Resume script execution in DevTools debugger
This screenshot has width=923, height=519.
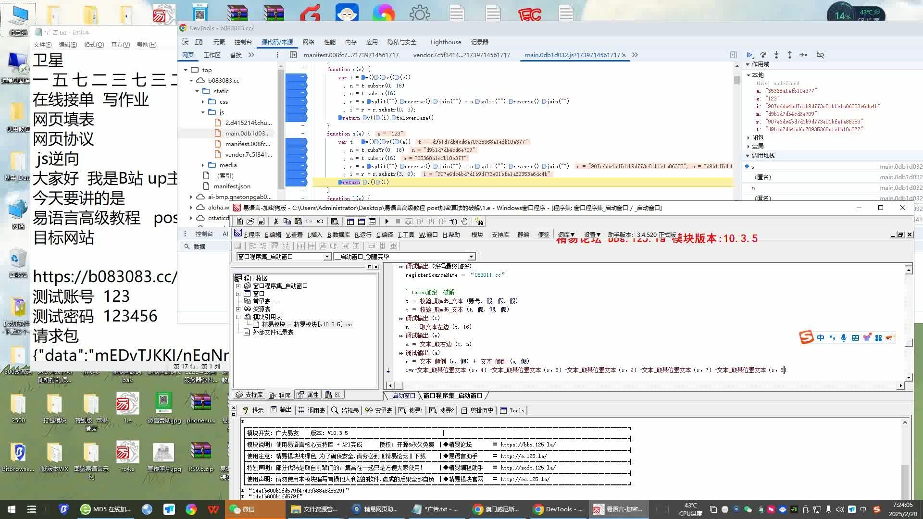click(749, 55)
